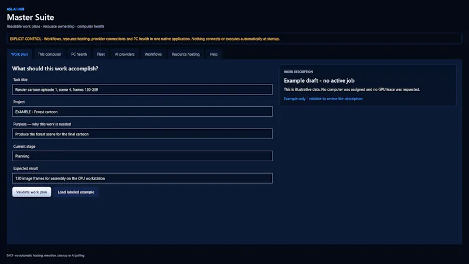Screen dimensions: 469x264
Task: Click the 'Example draft - no active job' heading
Action: click(x=319, y=80)
